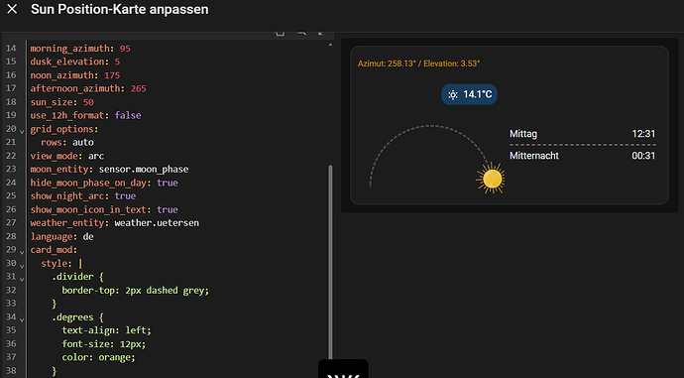Image resolution: width=684 pixels, height=378 pixels.
Task: Collapse the card_mod block at line 29
Action: [x=22, y=252]
